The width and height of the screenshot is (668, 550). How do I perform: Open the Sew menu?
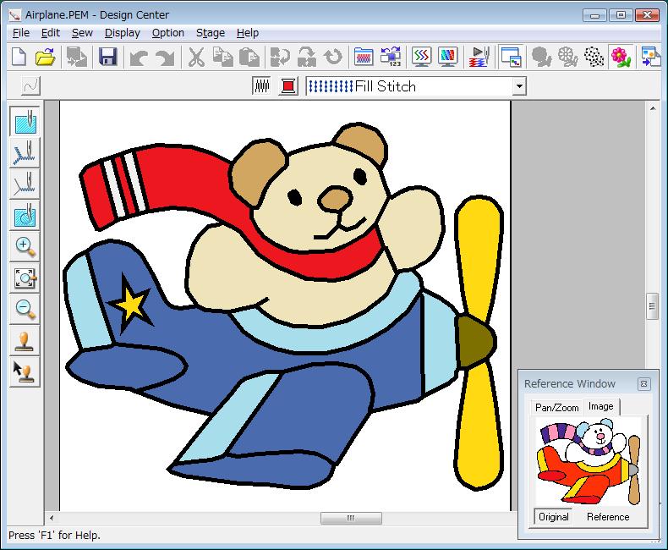pyautogui.click(x=82, y=33)
